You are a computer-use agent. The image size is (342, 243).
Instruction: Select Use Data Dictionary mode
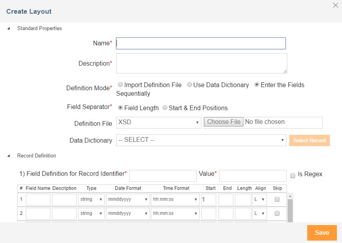pyautogui.click(x=190, y=85)
